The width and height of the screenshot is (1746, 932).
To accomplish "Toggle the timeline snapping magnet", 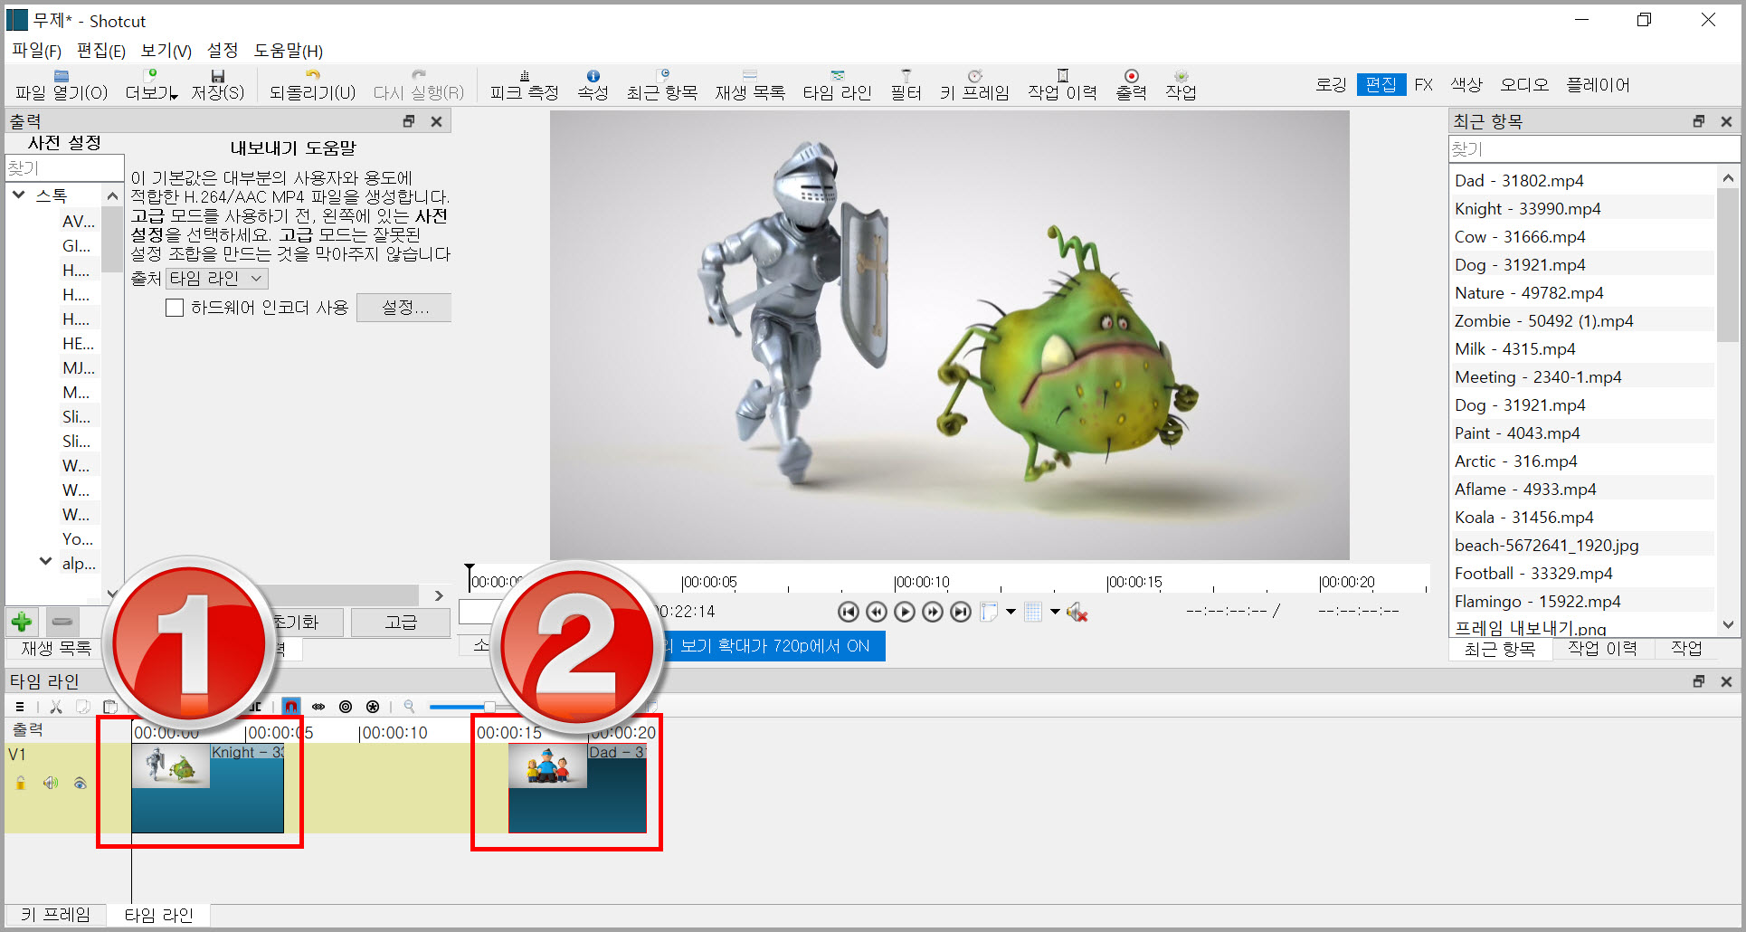I will pyautogui.click(x=290, y=707).
